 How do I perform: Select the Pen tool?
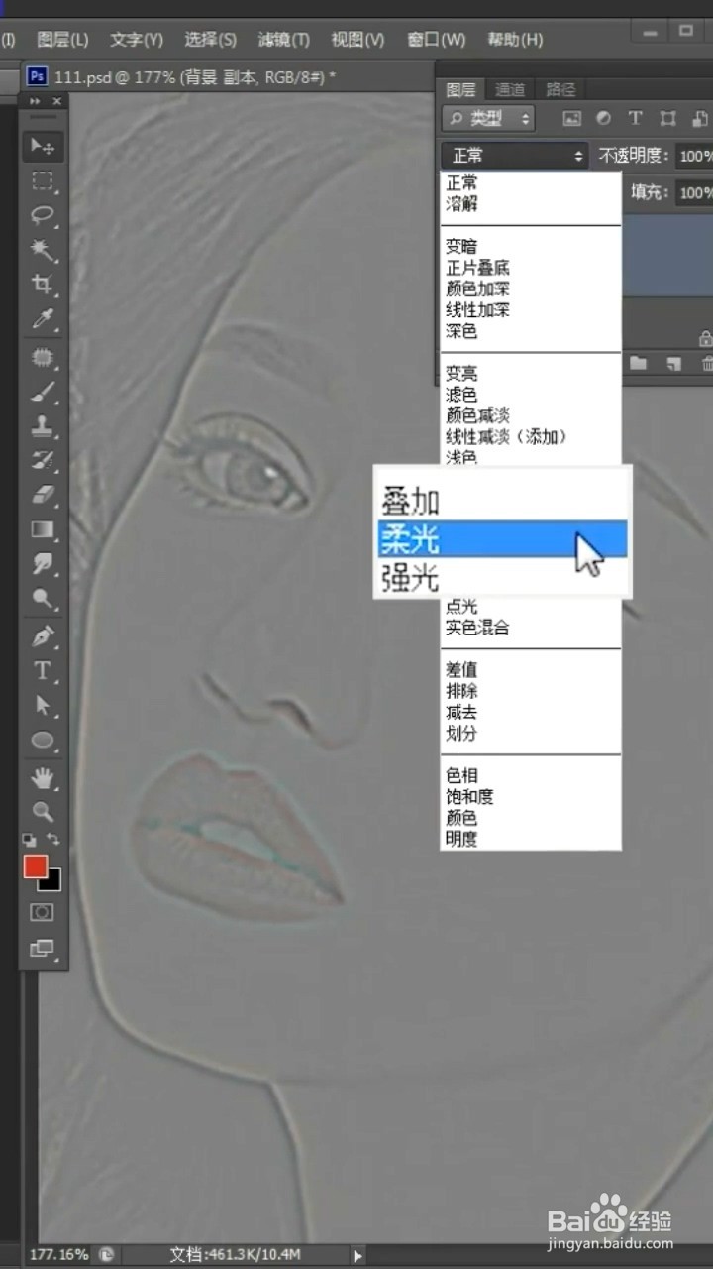43,635
